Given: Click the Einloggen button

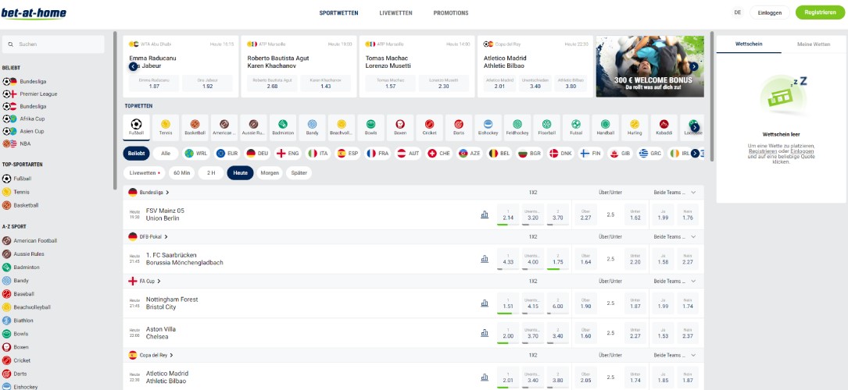Looking at the screenshot, I should point(770,13).
